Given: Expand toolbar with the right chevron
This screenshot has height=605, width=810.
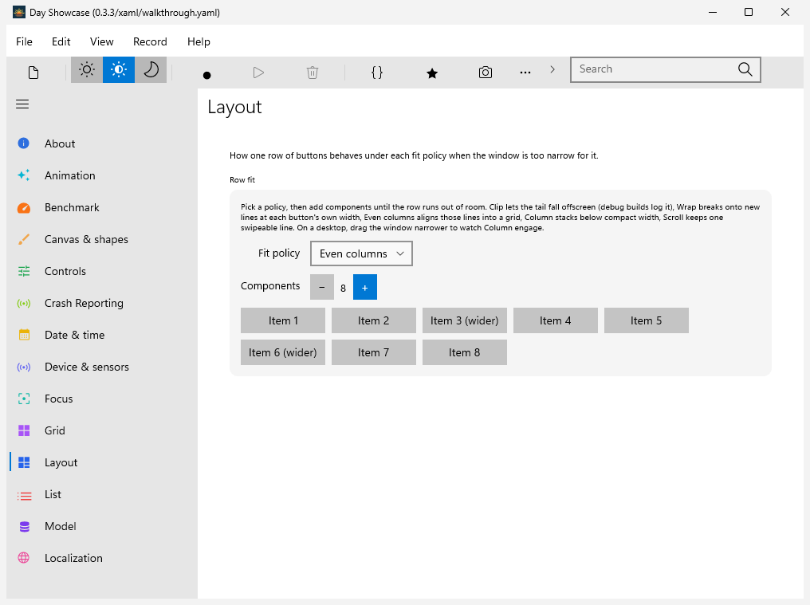Looking at the screenshot, I should pos(552,69).
